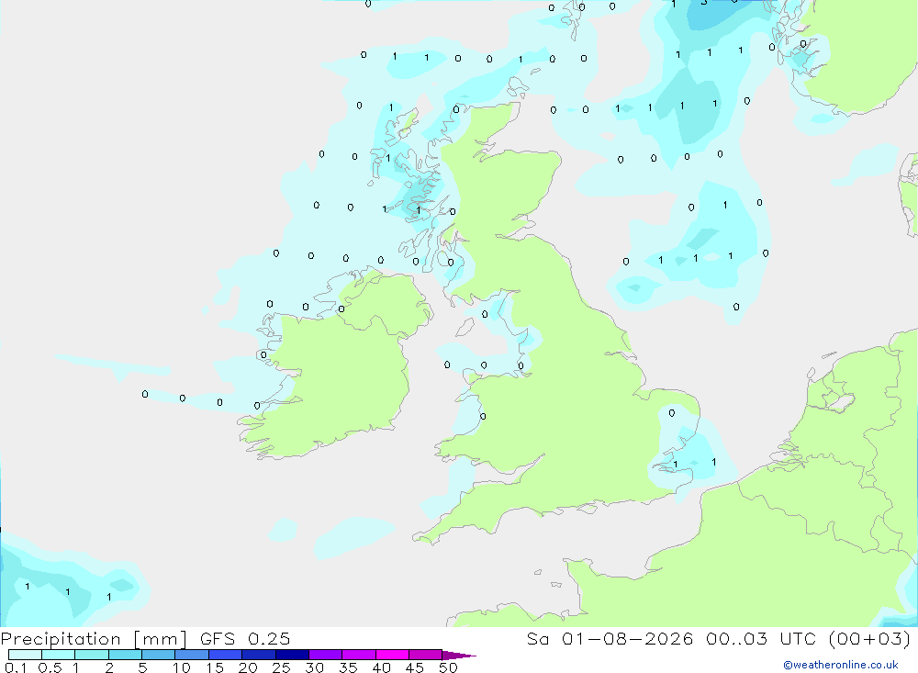Select the 35–40 mm purple legend swatch
The width and height of the screenshot is (918, 673).
tap(358, 655)
